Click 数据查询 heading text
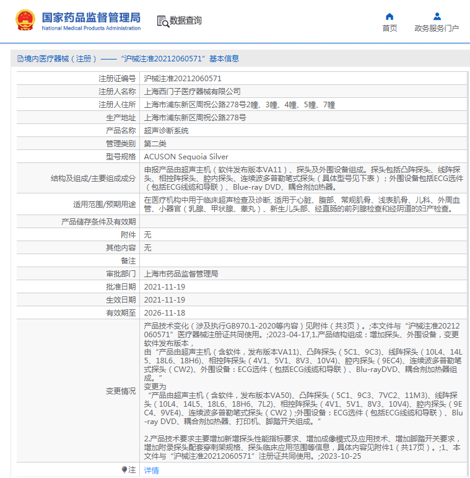This screenshot has height=478, width=470. (x=185, y=20)
